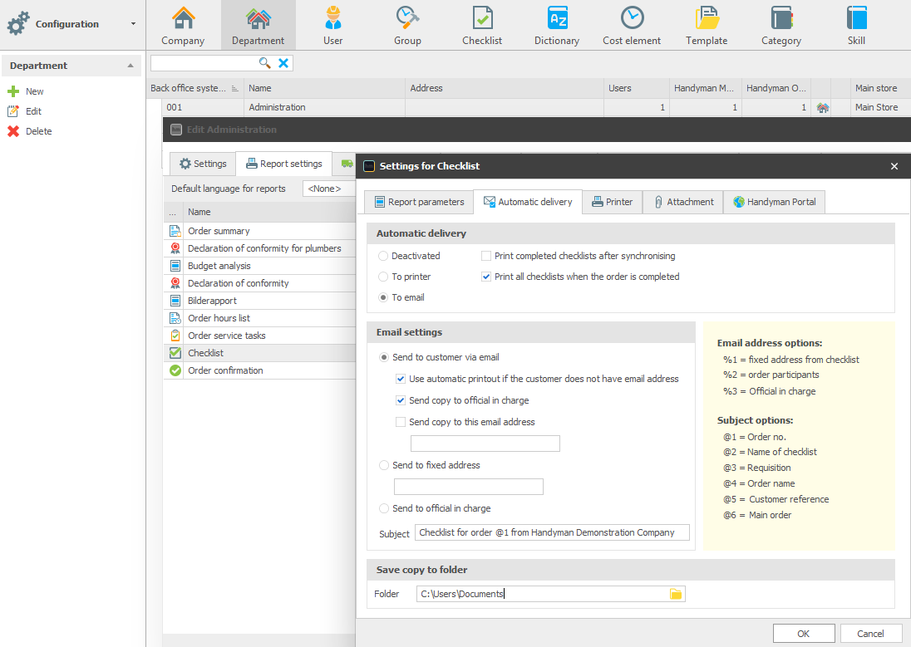
Task: Select the Order summary report icon
Action: pyautogui.click(x=175, y=231)
